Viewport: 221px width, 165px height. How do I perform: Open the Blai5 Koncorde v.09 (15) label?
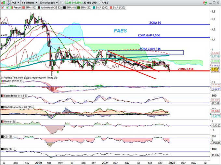coord(18,107)
